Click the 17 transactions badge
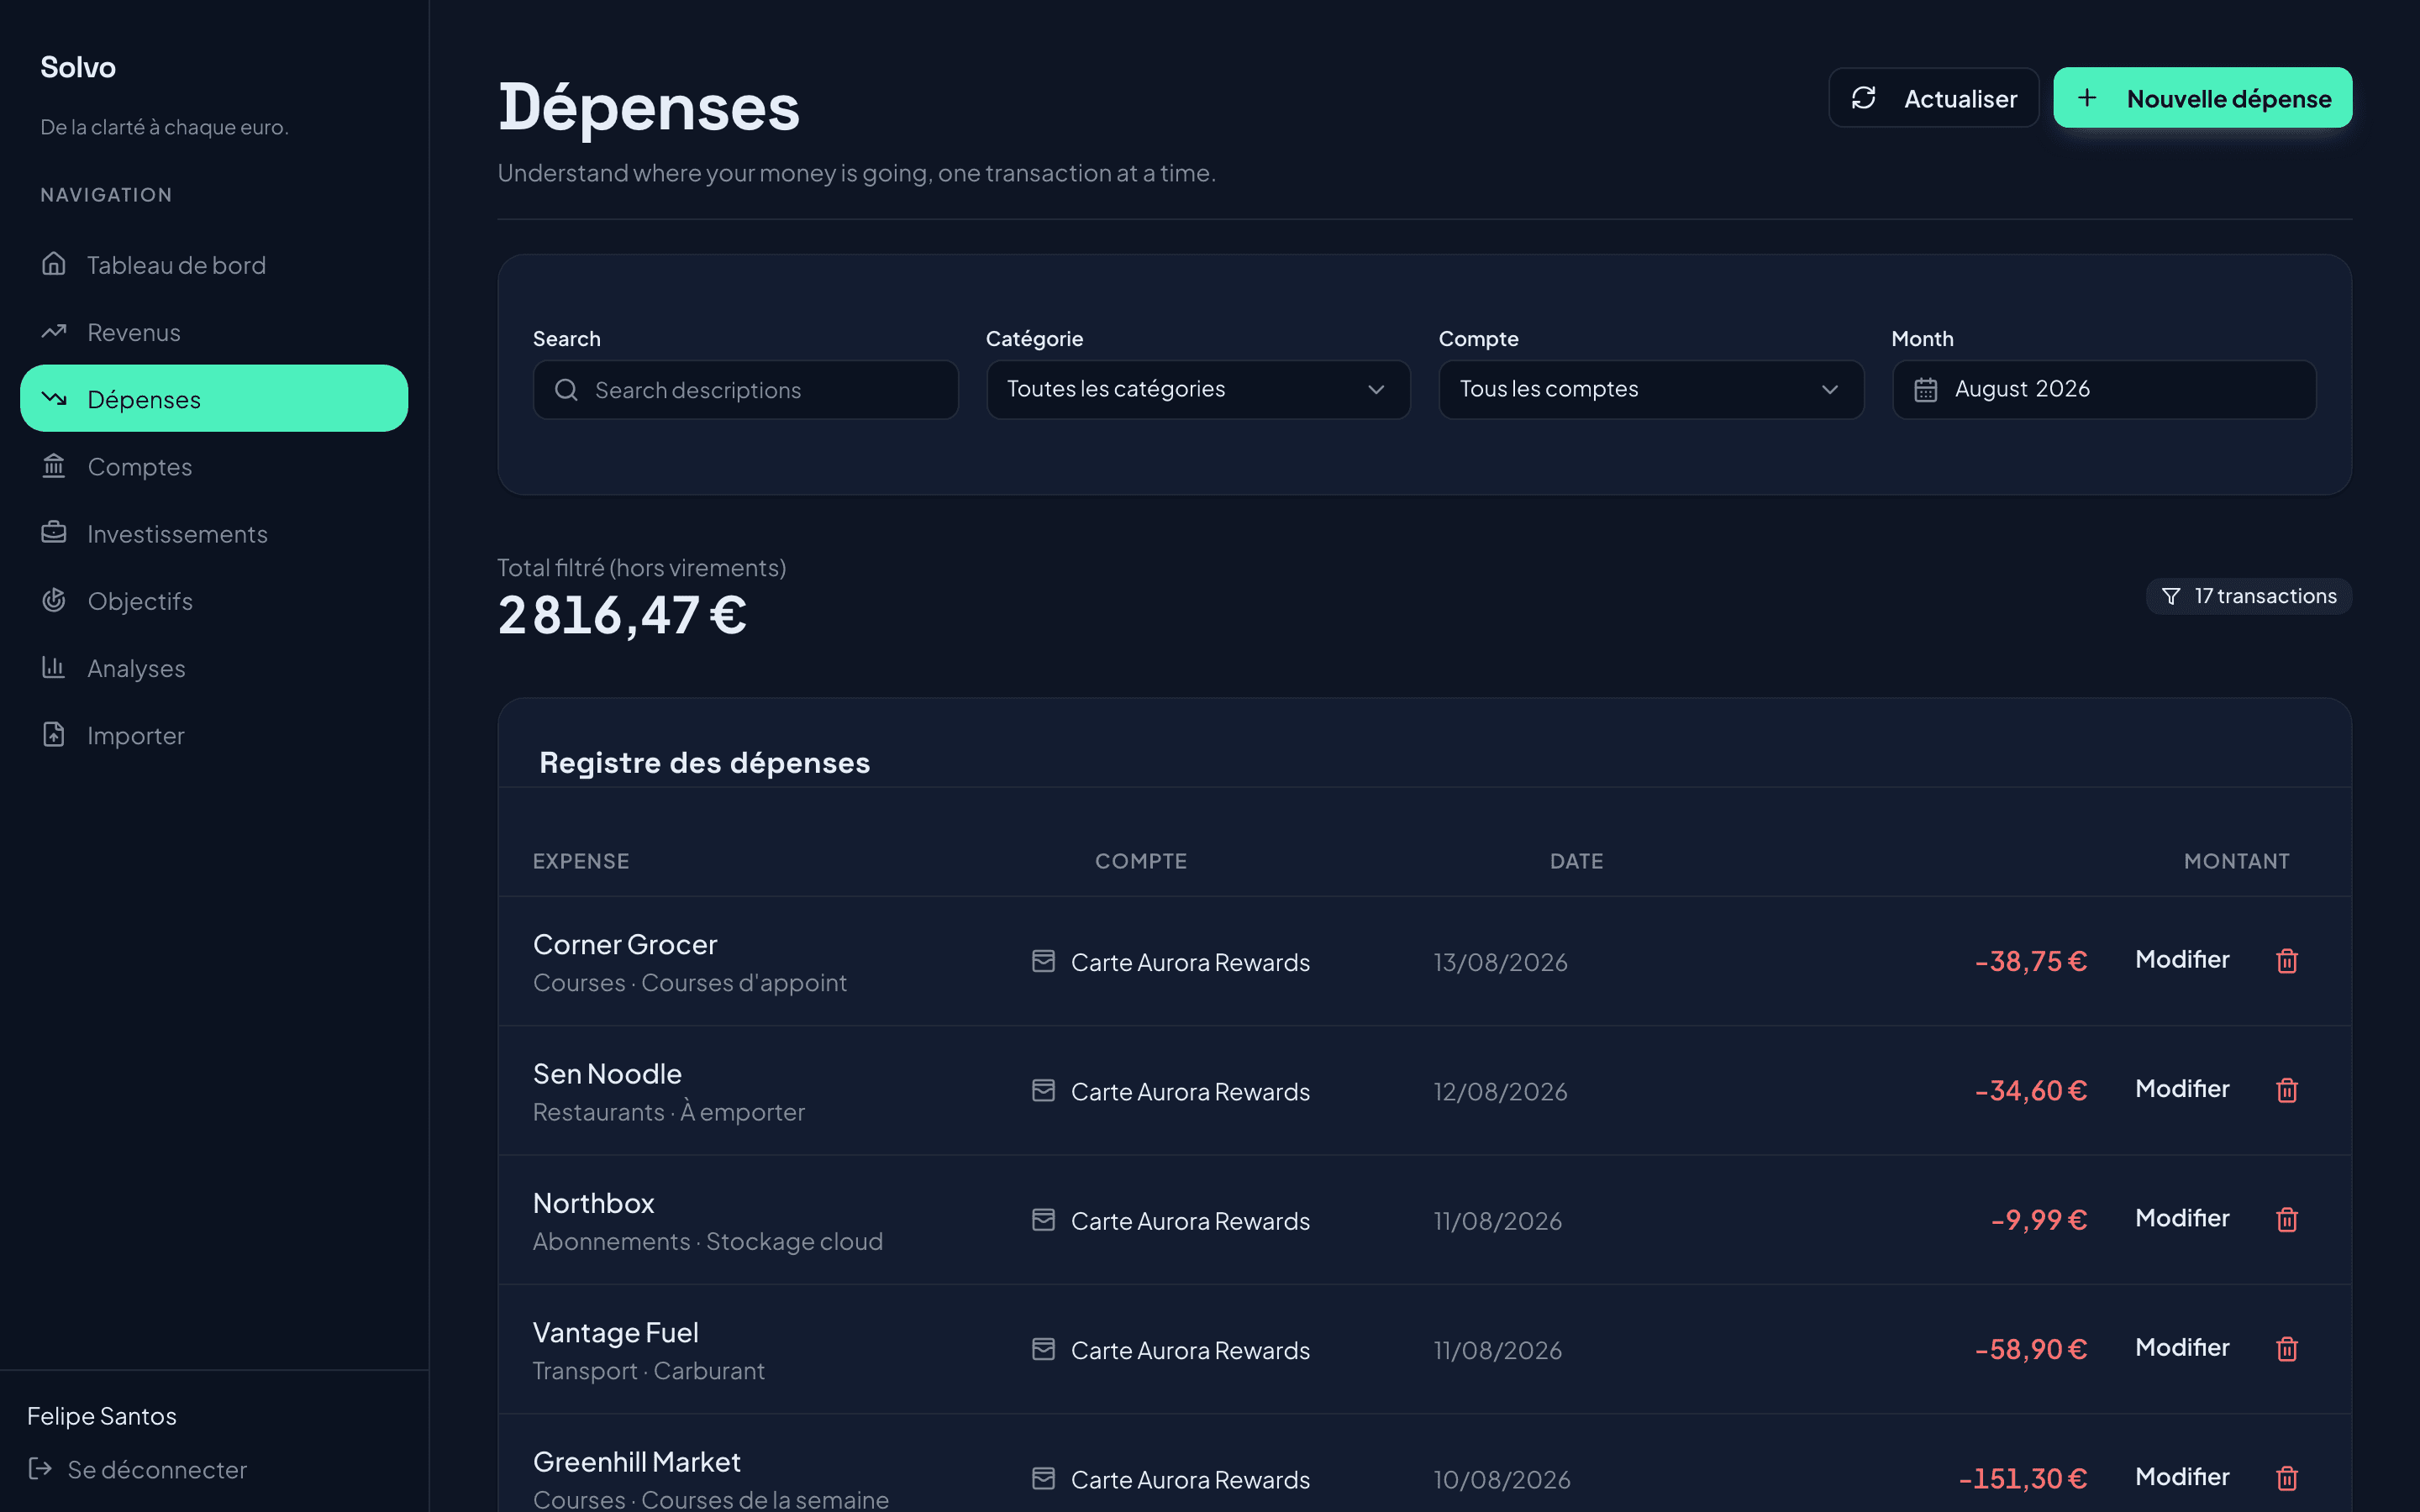 coord(2248,596)
